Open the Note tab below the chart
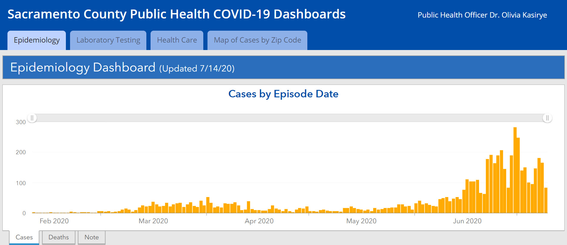This screenshot has height=245, width=567. click(x=92, y=237)
